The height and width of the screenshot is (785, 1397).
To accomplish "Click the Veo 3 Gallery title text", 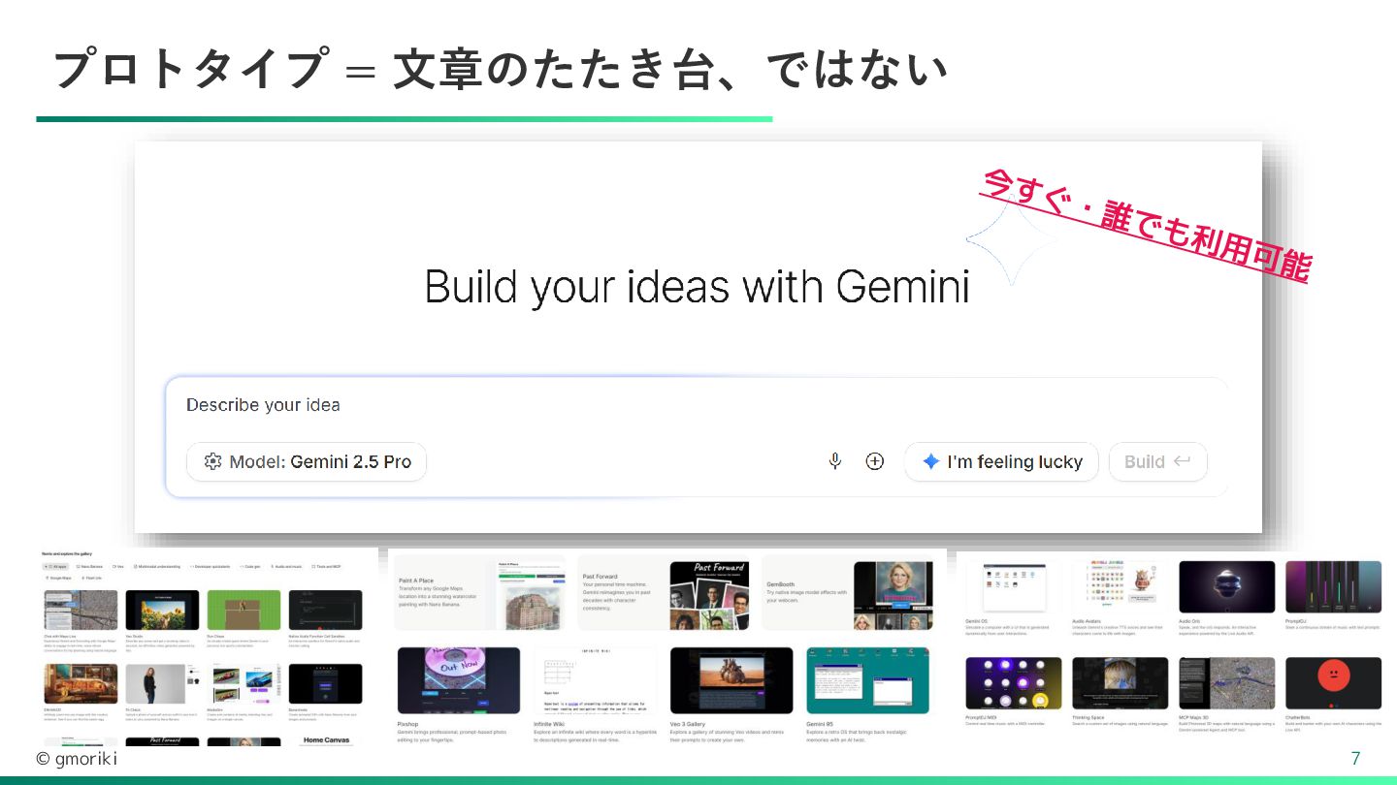I will coord(690,723).
